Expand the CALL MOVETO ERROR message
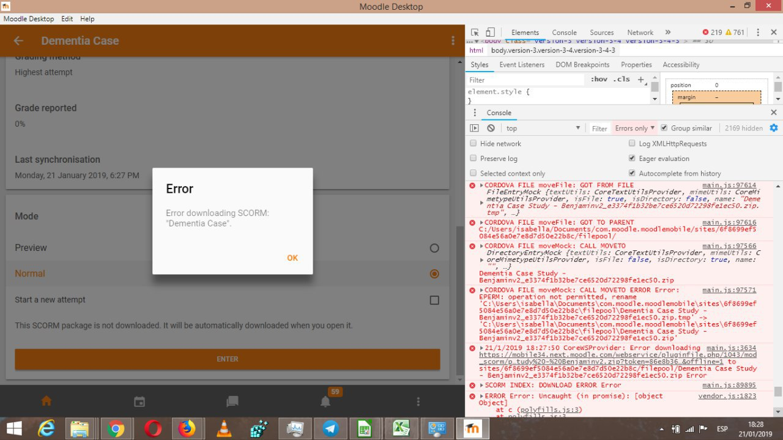 [x=482, y=290]
